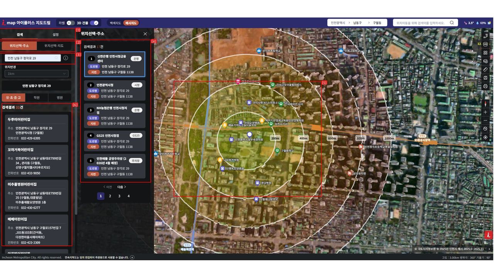This screenshot has width=494, height=278.
Task: Filter facilities by 병원 hospital button
Action: (x=59, y=98)
